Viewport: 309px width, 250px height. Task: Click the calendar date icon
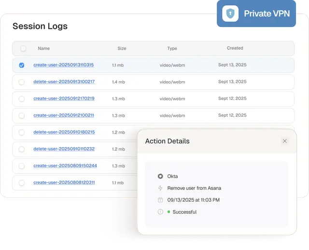click(x=160, y=200)
